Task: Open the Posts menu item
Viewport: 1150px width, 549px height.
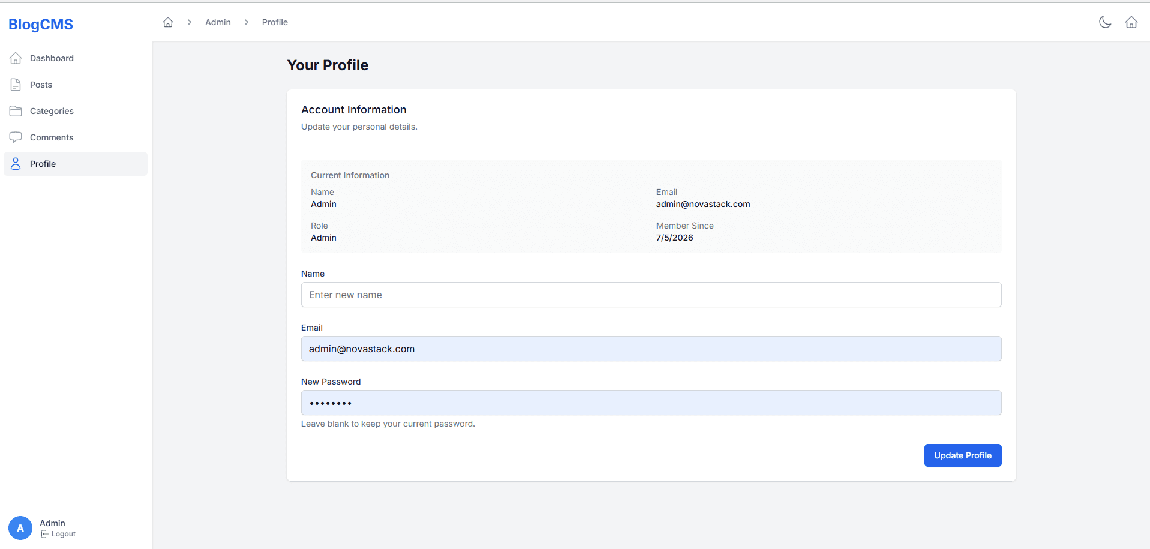Action: pos(76,85)
